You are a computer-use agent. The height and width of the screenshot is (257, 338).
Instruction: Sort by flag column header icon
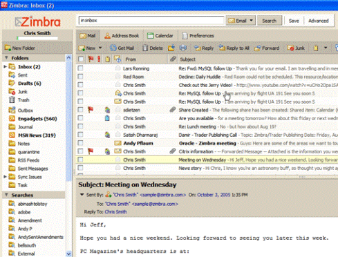(91, 59)
